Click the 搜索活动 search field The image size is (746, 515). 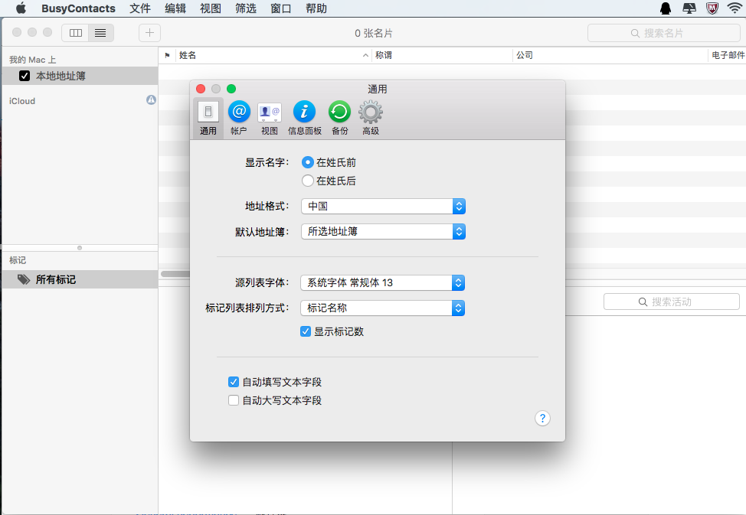671,302
